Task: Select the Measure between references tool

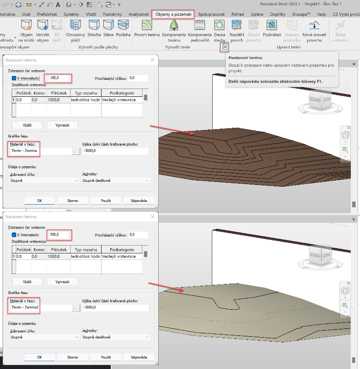Action: point(29,4)
